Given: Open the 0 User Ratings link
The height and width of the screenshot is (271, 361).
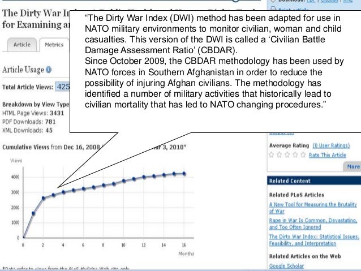Looking at the screenshot, I should (x=331, y=145).
